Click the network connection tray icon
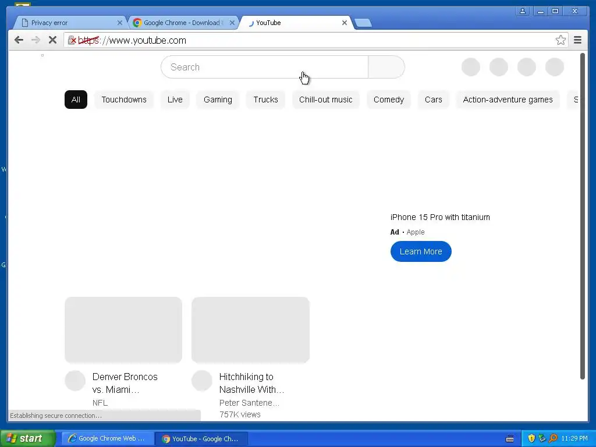This screenshot has width=596, height=447. 542,438
